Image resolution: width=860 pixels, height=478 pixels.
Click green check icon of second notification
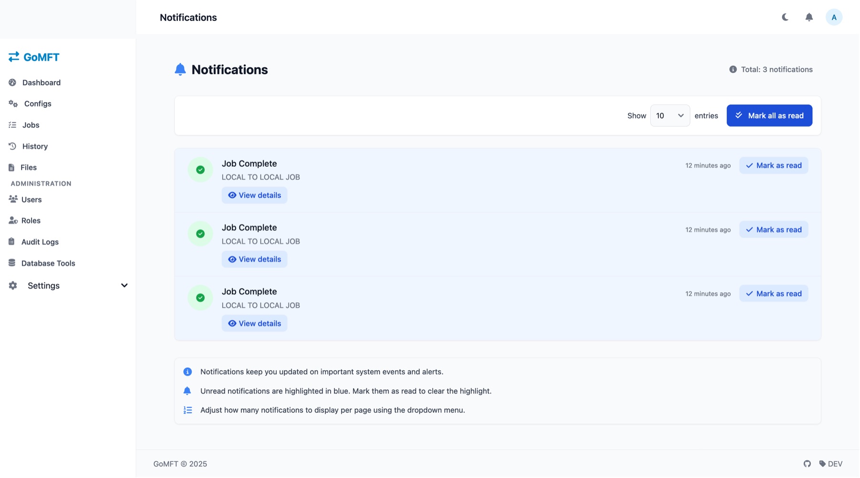tap(201, 234)
